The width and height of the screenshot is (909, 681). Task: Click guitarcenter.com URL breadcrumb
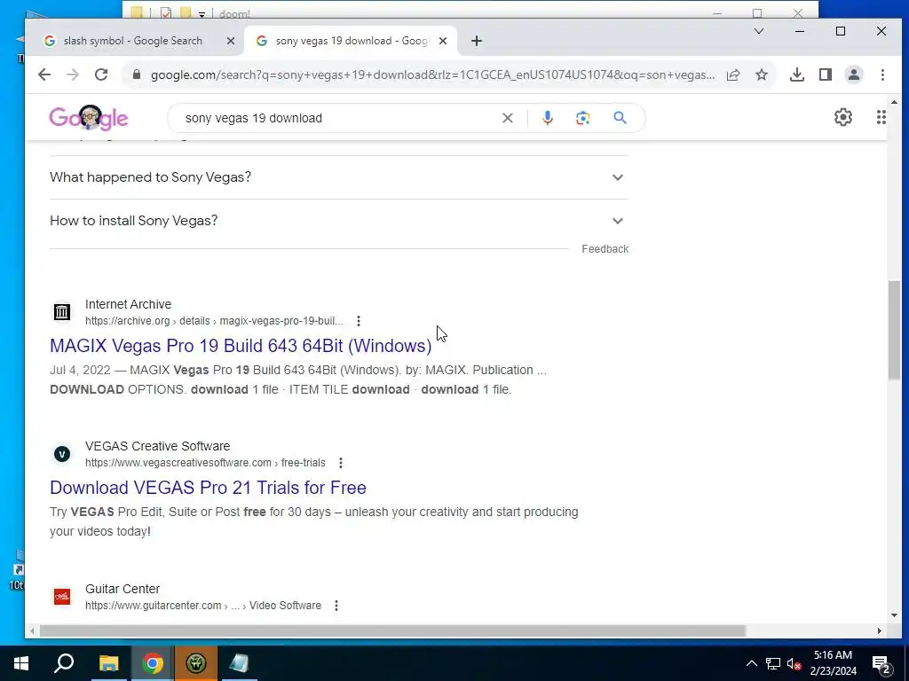[x=203, y=605]
